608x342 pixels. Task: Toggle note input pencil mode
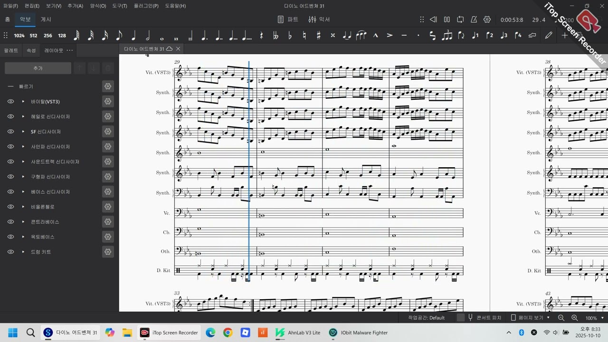point(549,35)
